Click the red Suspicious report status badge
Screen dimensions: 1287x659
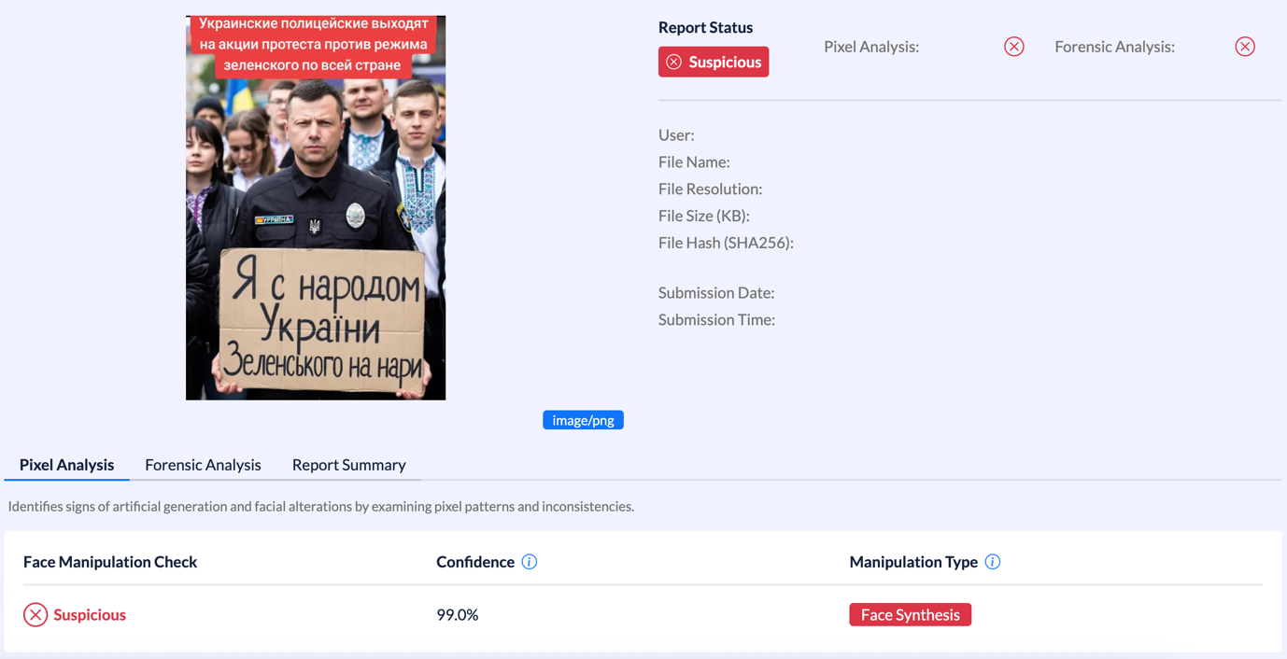[x=714, y=62]
